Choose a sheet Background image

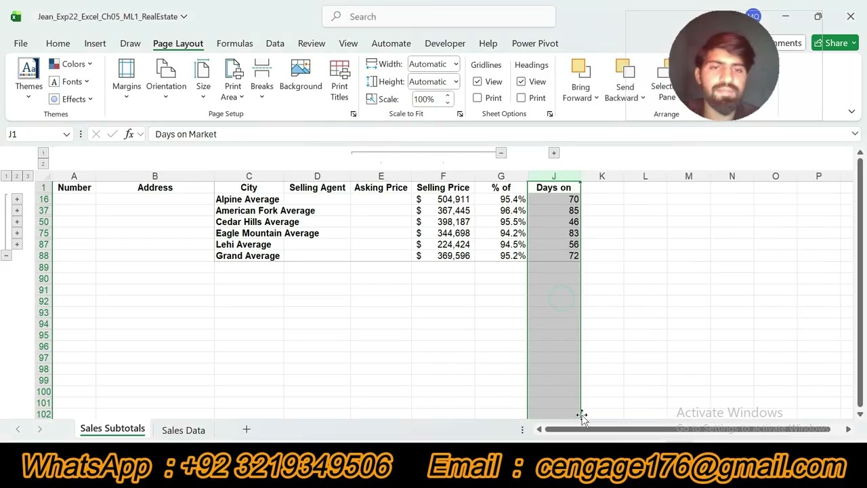point(301,76)
